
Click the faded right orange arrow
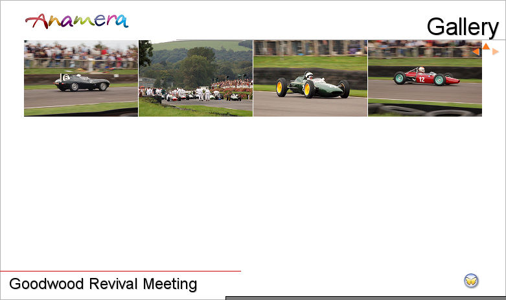pos(496,52)
